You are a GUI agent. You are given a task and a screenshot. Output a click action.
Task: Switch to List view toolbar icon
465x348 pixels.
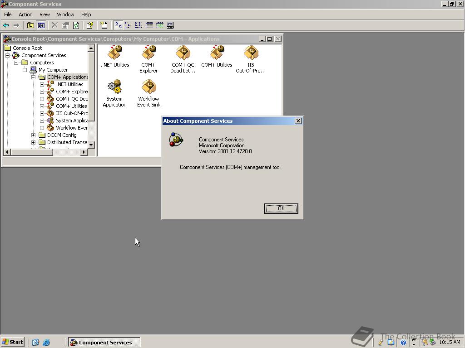pos(139,25)
